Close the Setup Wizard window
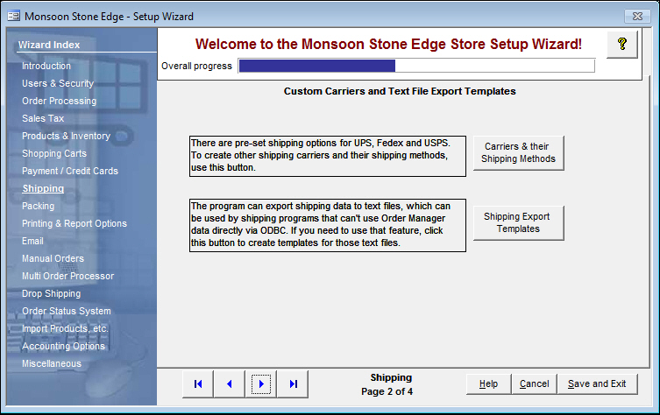Viewport: 660px width, 415px height. (x=637, y=17)
